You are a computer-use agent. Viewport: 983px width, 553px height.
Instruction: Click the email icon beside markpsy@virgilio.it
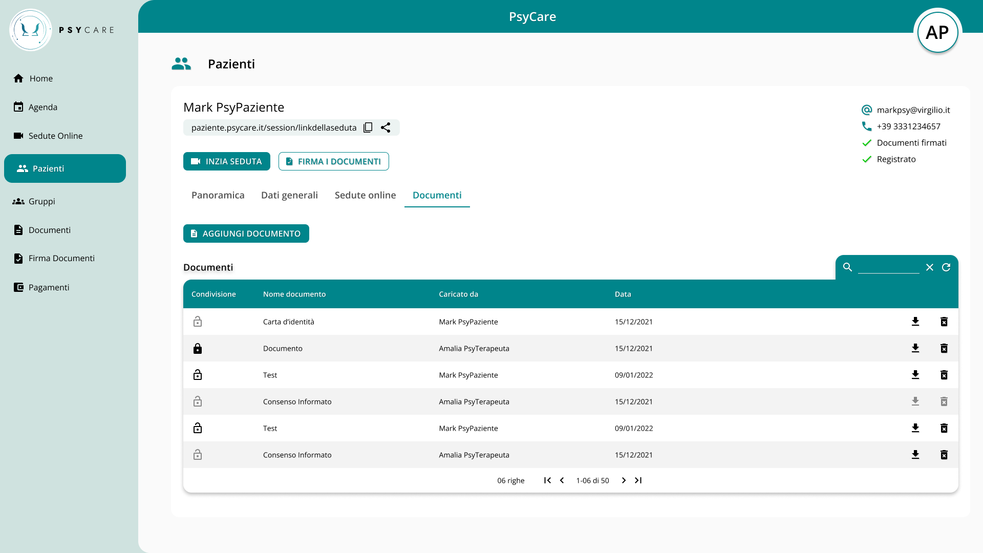867,110
